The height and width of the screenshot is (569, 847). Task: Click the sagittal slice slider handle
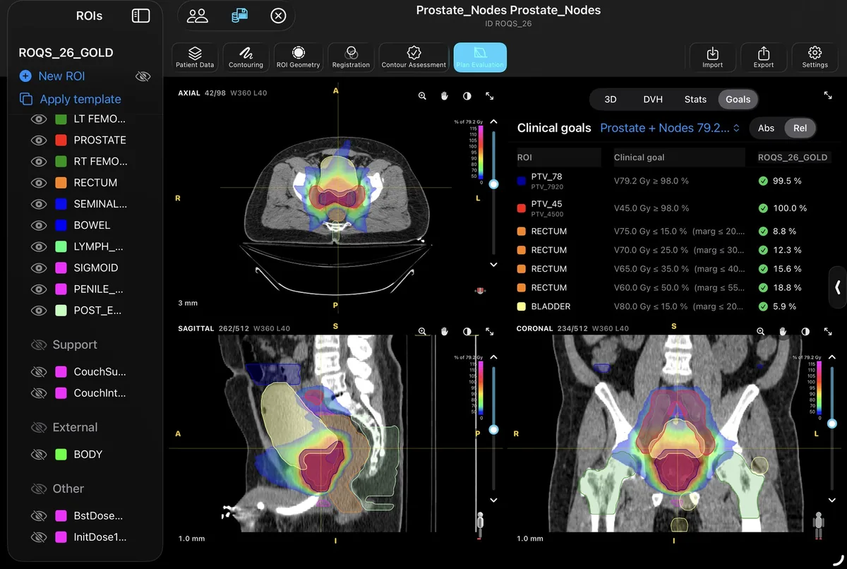tap(493, 429)
